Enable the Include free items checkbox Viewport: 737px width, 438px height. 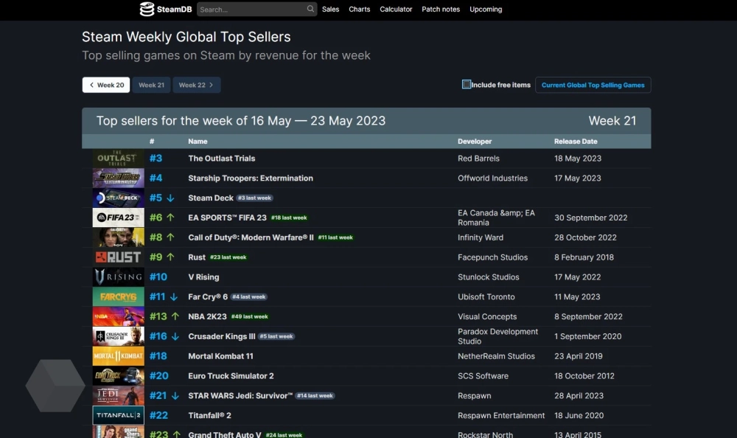(x=467, y=85)
